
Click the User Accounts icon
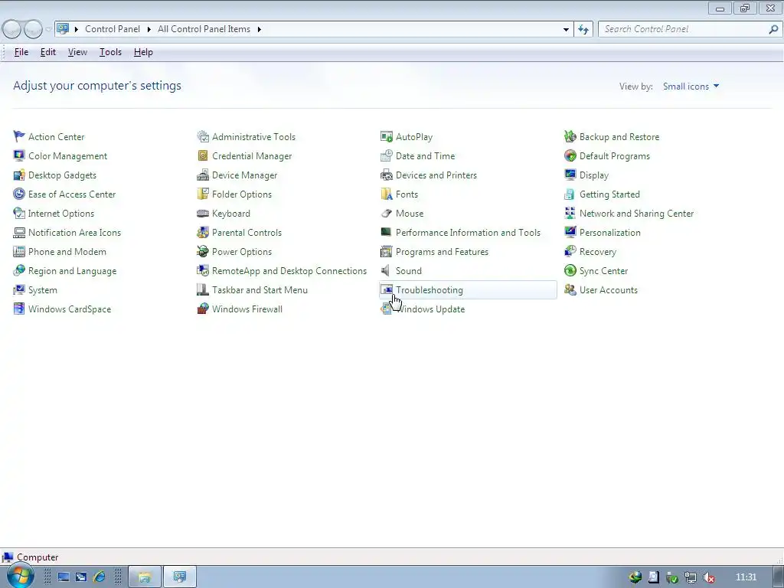pyautogui.click(x=570, y=289)
